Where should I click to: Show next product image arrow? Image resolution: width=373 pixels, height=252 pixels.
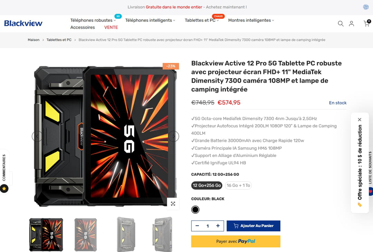173,136
